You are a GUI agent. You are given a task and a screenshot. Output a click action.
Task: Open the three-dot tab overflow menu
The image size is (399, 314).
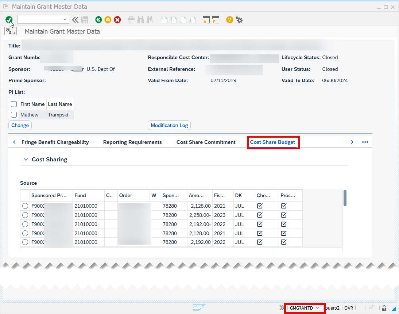click(x=365, y=142)
